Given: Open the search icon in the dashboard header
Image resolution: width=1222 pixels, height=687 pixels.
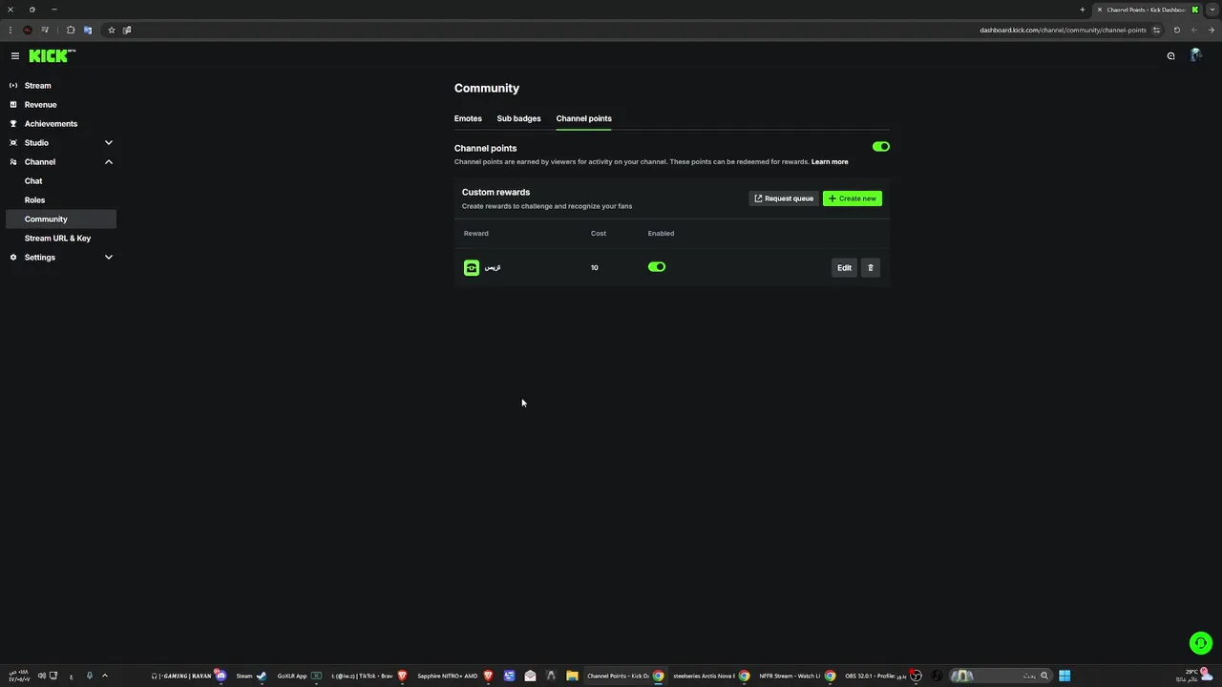Looking at the screenshot, I should coord(1171,56).
